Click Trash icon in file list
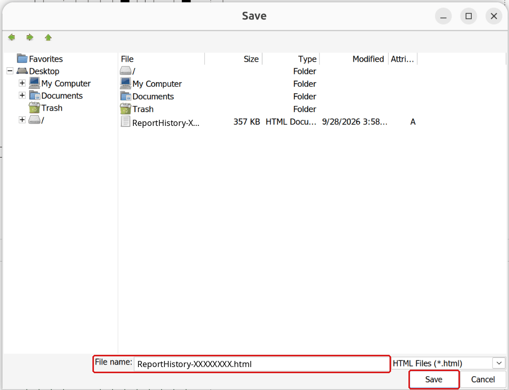This screenshot has height=390, width=509. click(126, 109)
